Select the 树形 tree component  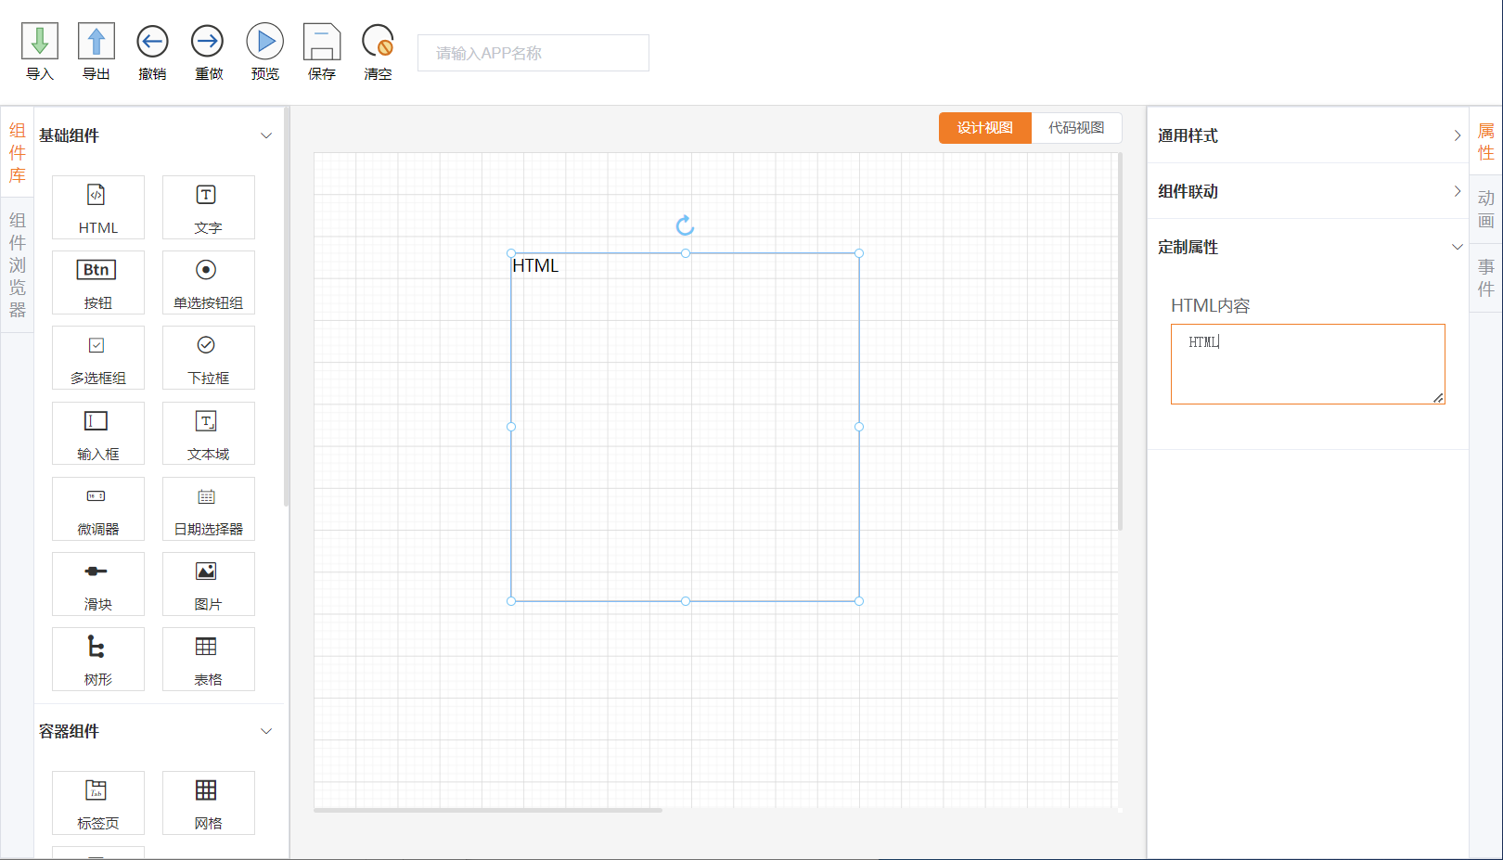pos(98,659)
